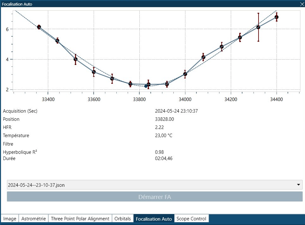Viewport: 305px width, 225px height.
Task: Go to the Orbitals tab
Action: (x=123, y=219)
